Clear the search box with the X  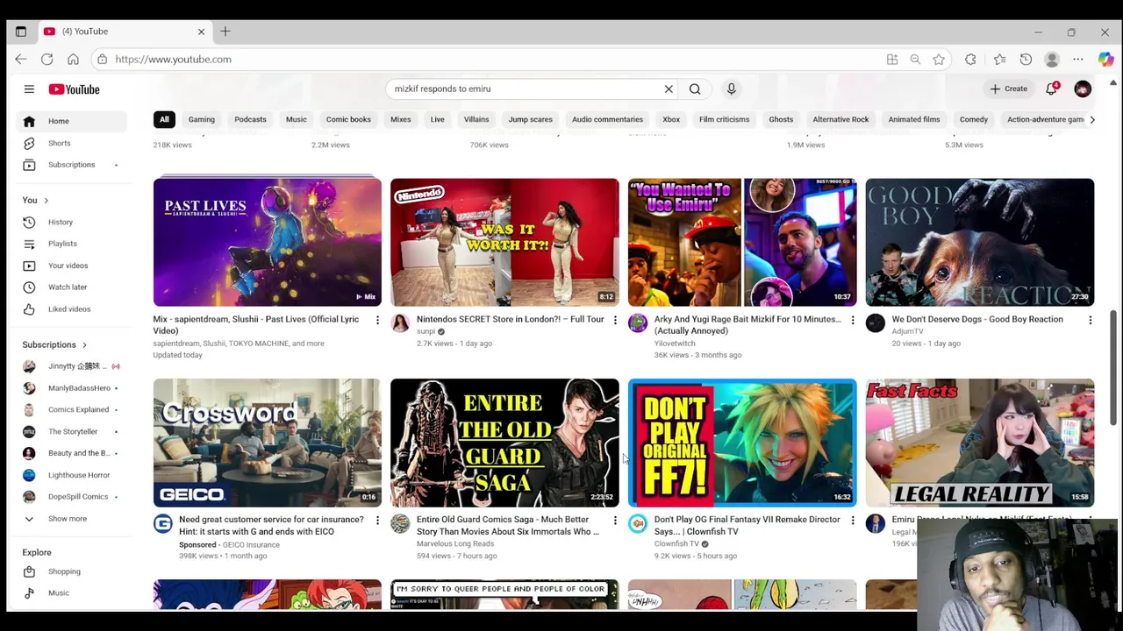click(x=669, y=89)
